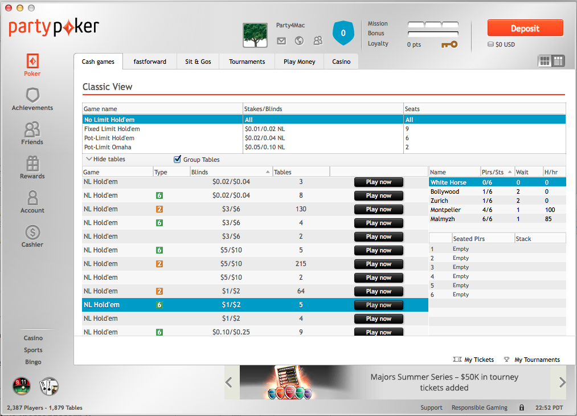
Task: Collapse the Hide tables section
Action: [105, 159]
